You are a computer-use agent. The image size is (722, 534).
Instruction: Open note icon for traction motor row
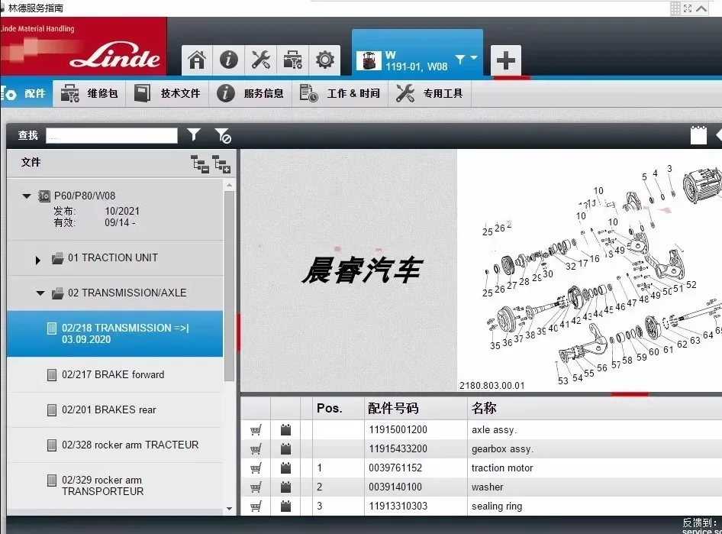click(286, 468)
